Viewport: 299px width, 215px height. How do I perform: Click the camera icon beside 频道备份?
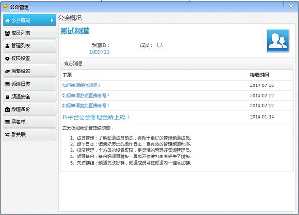(7, 109)
